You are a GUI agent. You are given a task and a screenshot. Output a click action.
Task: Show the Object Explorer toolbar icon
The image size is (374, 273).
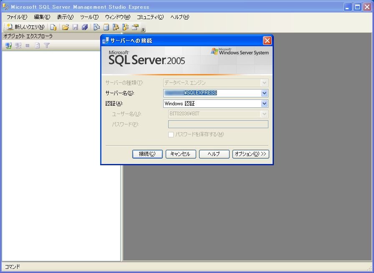point(116,27)
